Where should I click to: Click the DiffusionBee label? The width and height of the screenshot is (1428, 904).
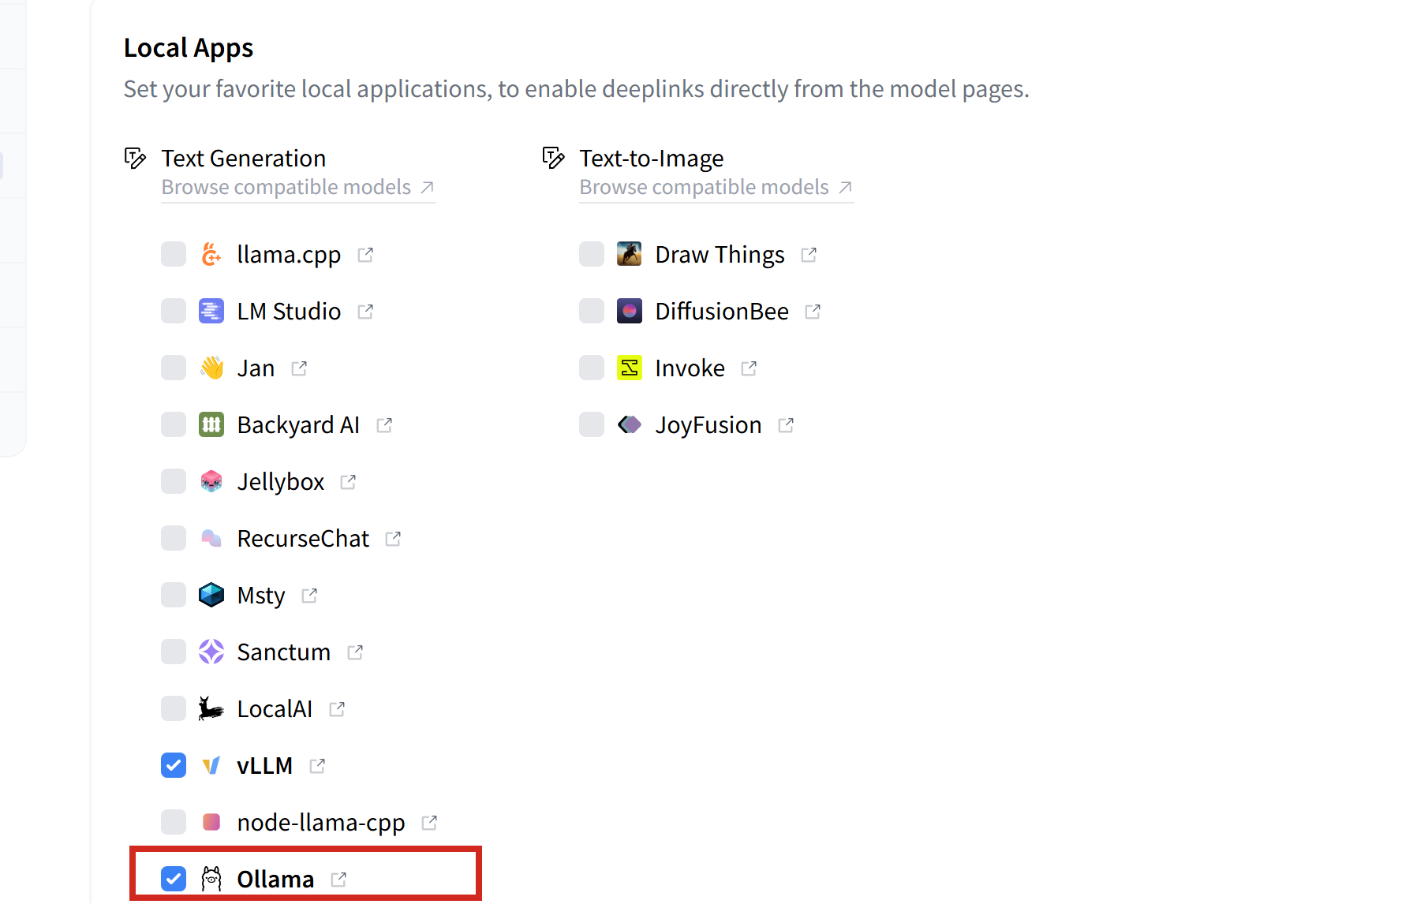[722, 312]
